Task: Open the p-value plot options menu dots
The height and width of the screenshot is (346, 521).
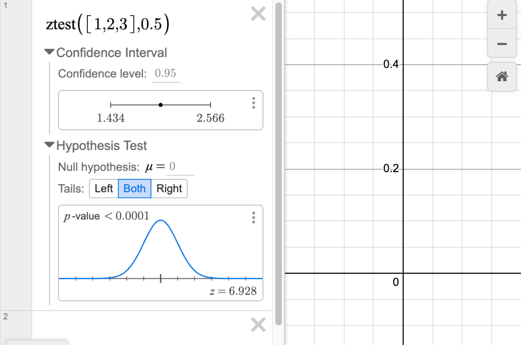Action: (x=253, y=217)
